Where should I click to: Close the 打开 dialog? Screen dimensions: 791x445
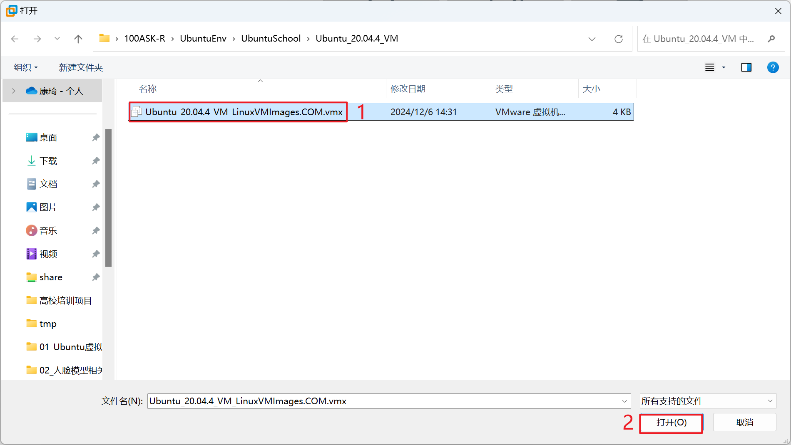click(778, 11)
